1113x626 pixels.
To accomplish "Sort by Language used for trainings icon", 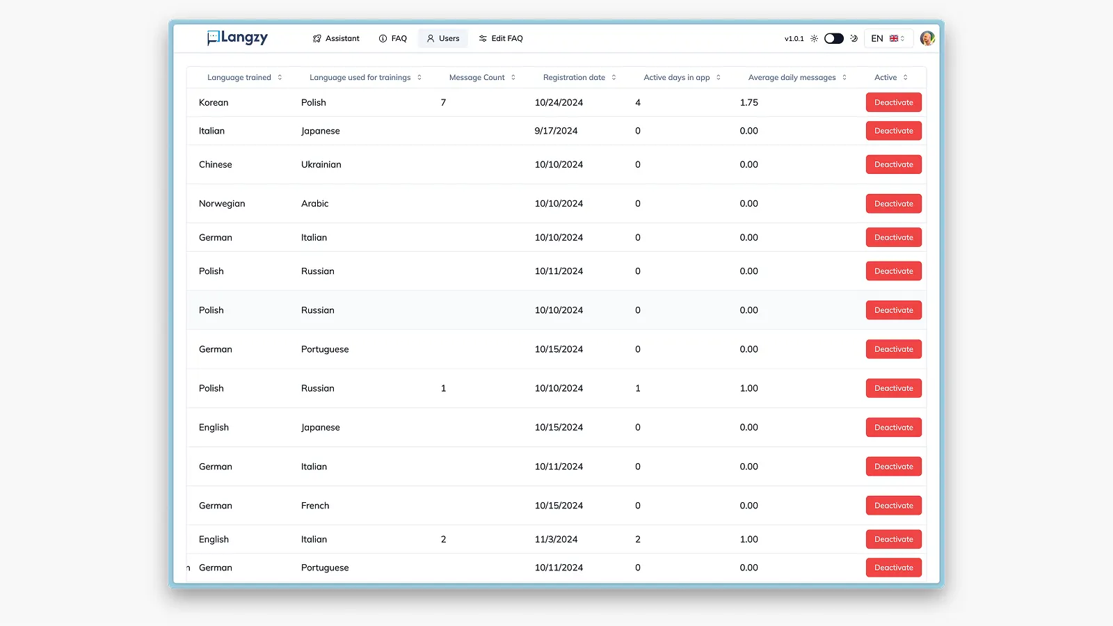I will tap(419, 78).
